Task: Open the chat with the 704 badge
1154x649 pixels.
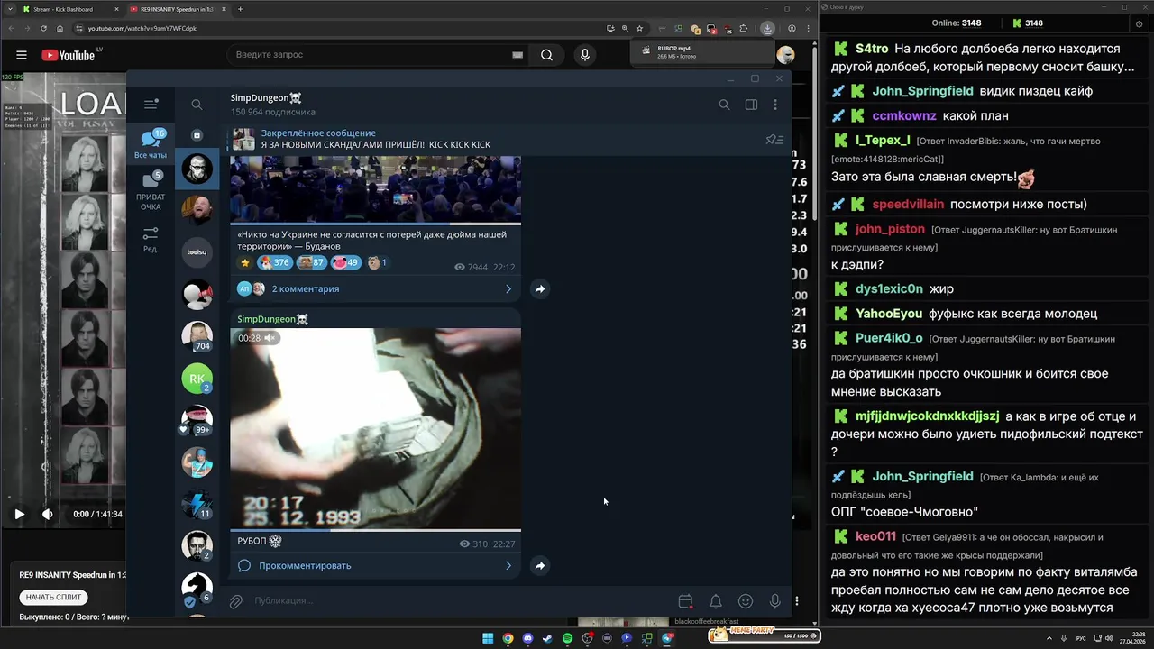Action: coord(197,336)
